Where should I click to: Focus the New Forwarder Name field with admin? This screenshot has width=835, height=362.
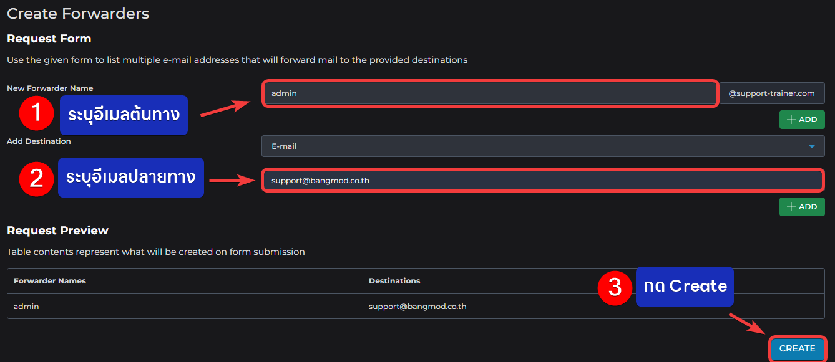point(490,93)
